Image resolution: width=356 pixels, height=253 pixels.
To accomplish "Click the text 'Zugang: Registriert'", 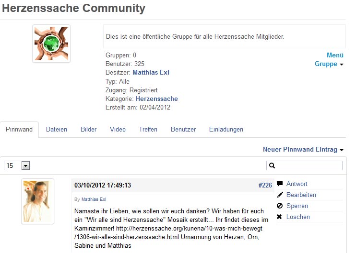I will (131, 90).
